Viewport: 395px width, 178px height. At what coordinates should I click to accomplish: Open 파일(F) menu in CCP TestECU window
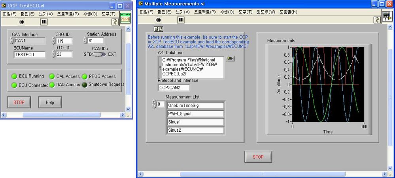point(9,14)
